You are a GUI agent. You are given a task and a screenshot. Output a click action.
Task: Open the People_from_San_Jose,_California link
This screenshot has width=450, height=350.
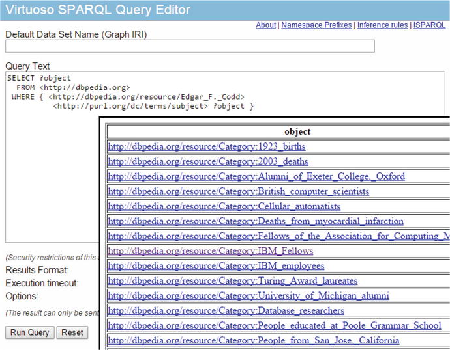click(253, 341)
